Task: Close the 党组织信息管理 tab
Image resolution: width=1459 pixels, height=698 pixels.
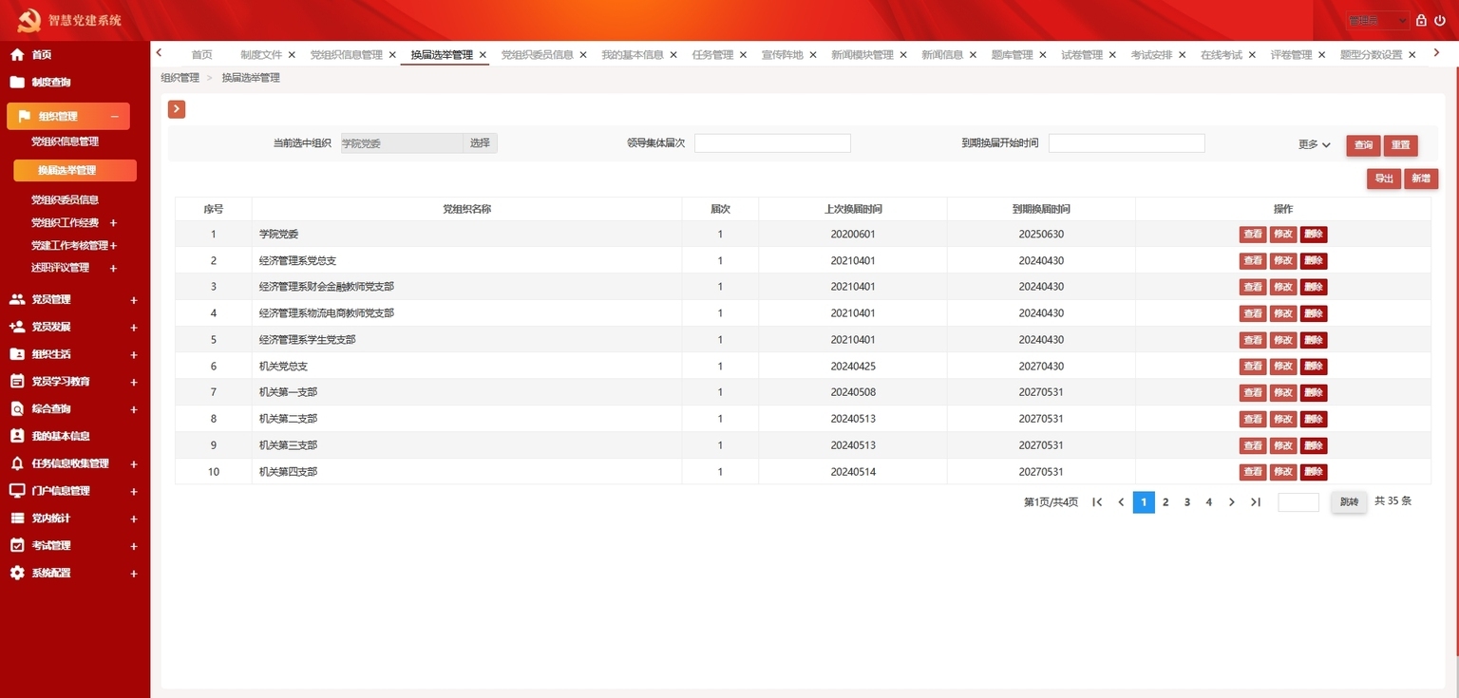Action: pyautogui.click(x=392, y=55)
